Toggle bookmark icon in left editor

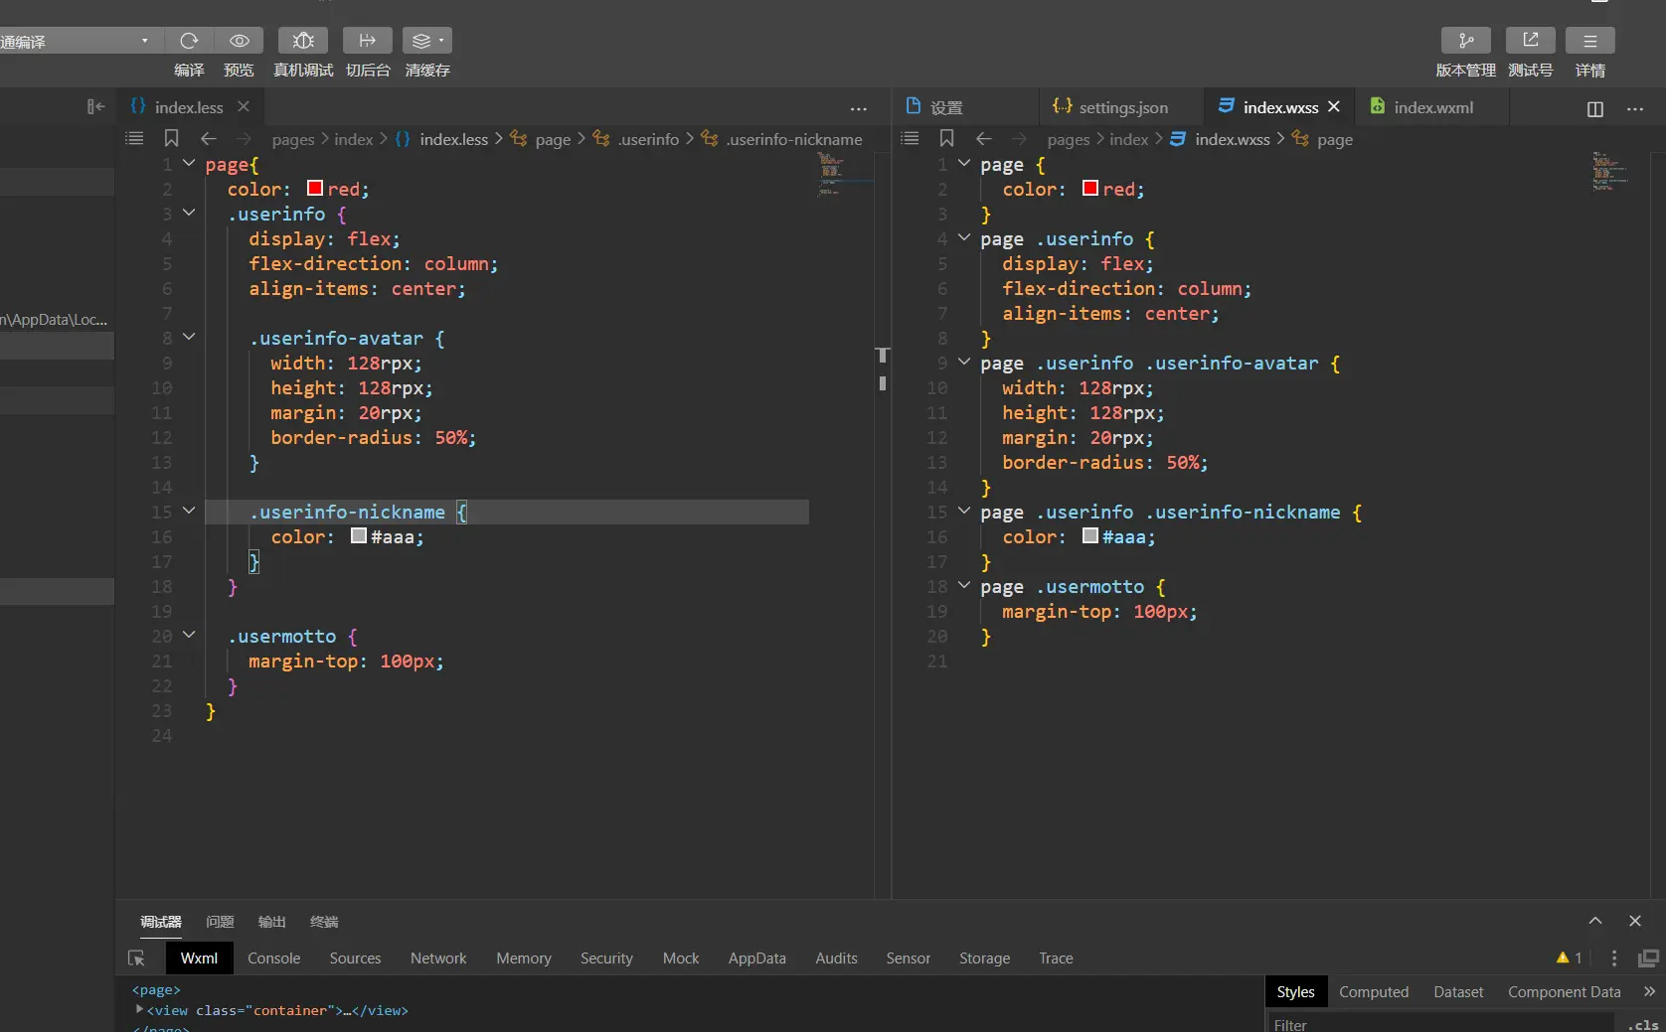(171, 139)
